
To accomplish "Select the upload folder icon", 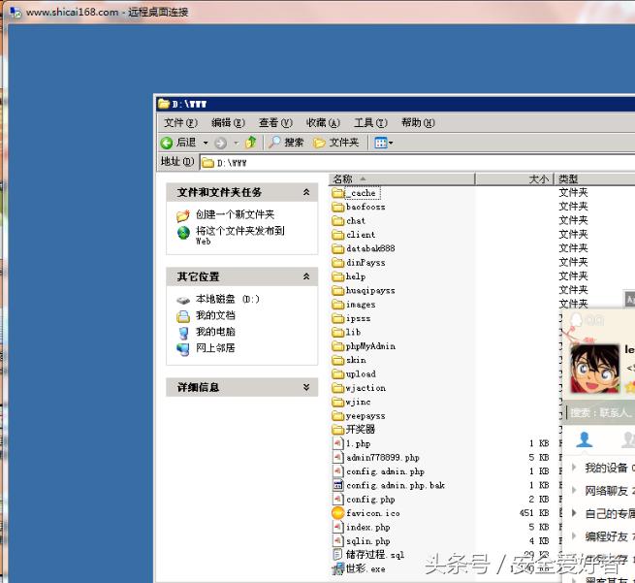I will 337,373.
